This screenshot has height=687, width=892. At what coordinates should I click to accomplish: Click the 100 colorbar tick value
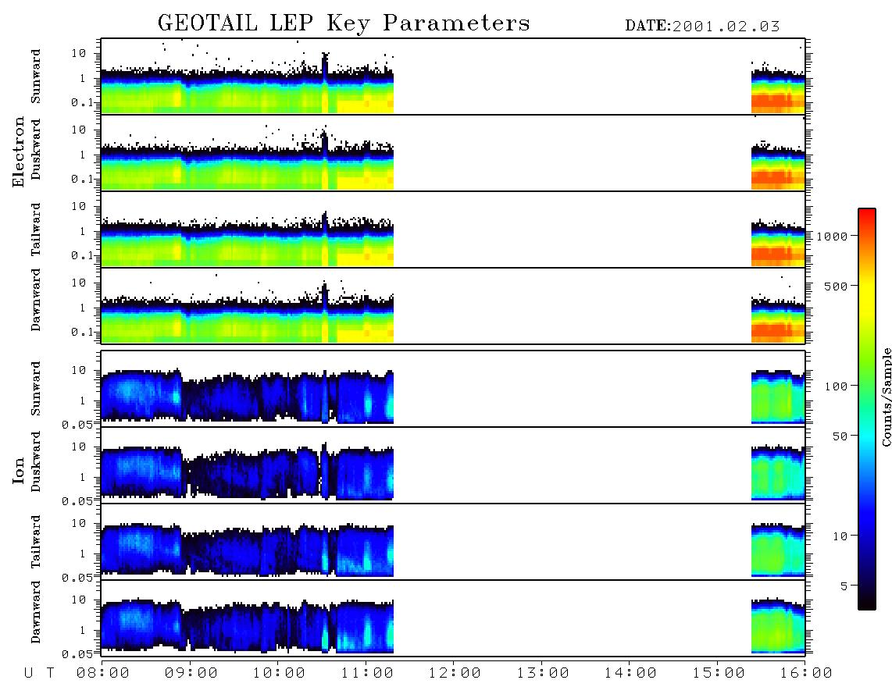[x=837, y=386]
